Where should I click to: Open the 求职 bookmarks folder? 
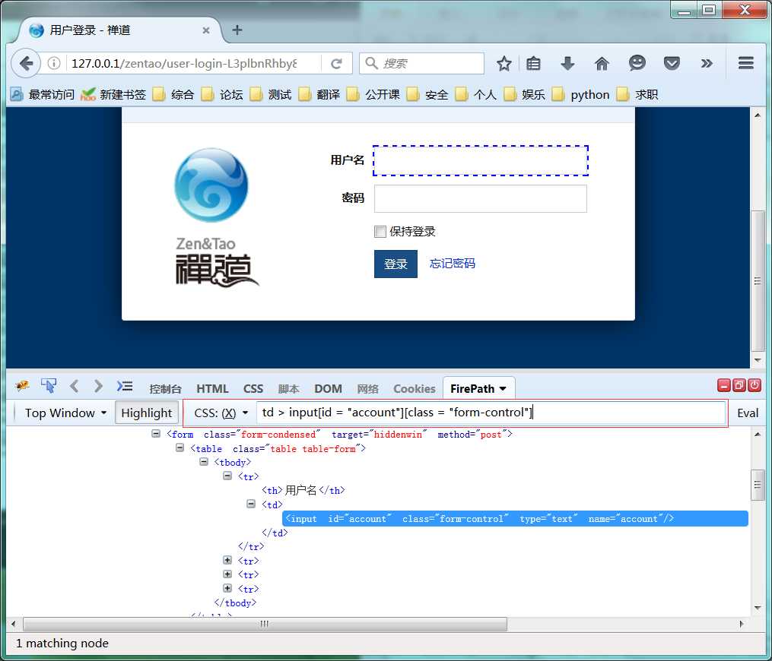[637, 94]
